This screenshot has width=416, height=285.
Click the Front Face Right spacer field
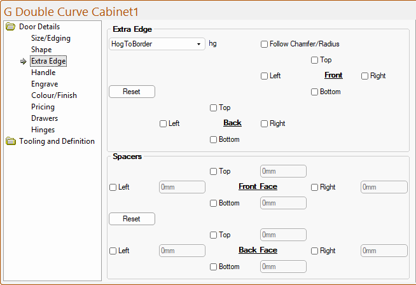point(384,187)
